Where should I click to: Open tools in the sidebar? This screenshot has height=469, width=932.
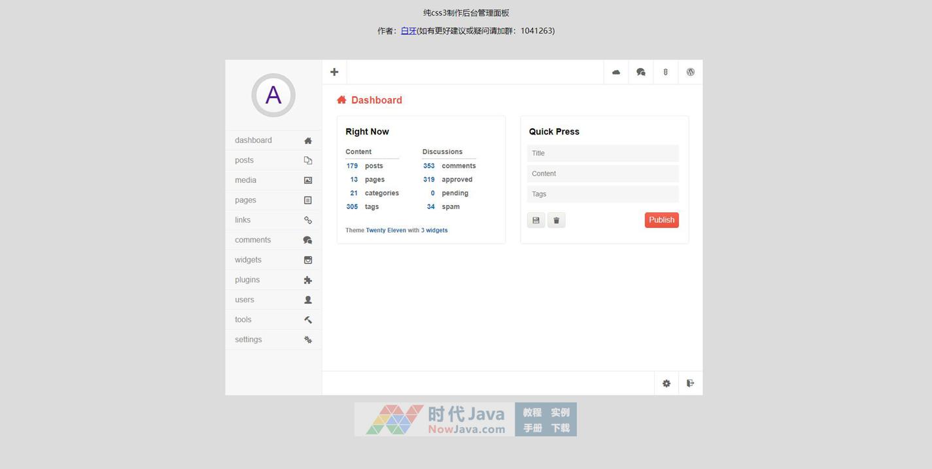click(273, 320)
